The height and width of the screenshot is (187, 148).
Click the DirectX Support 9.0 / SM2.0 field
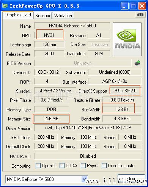click(126, 91)
